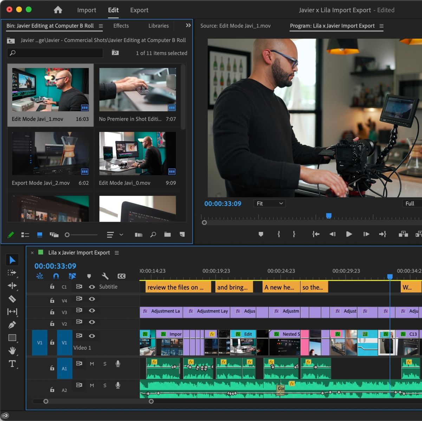Expand the hidden panel tabs chevron
The height and width of the screenshot is (421, 422).
[188, 25]
